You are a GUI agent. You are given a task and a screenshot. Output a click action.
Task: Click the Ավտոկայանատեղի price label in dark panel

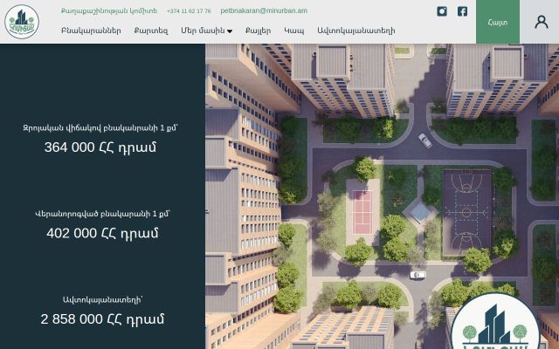click(102, 300)
